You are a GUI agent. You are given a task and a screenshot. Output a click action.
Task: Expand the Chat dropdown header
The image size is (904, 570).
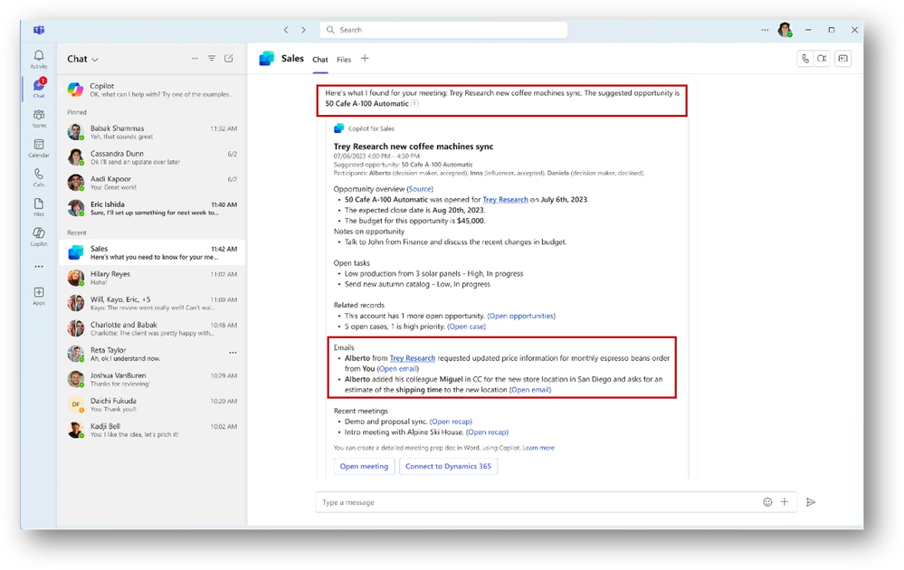pyautogui.click(x=82, y=59)
